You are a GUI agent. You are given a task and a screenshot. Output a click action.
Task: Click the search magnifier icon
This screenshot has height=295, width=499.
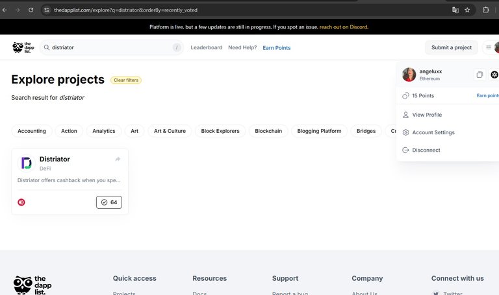point(47,47)
